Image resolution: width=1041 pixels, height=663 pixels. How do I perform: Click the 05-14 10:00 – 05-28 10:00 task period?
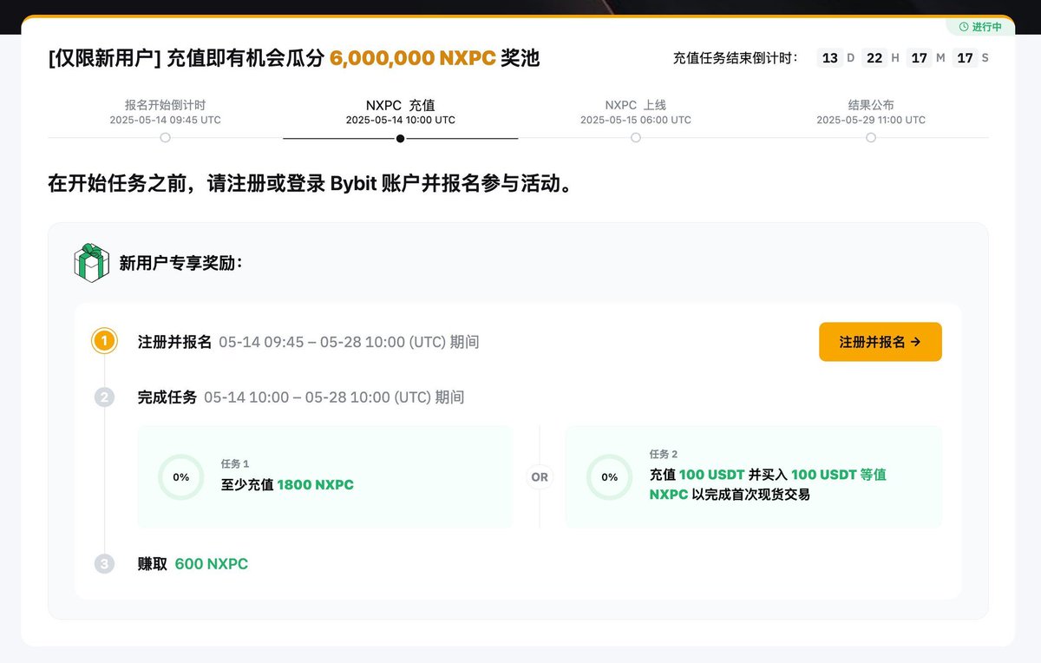click(334, 397)
